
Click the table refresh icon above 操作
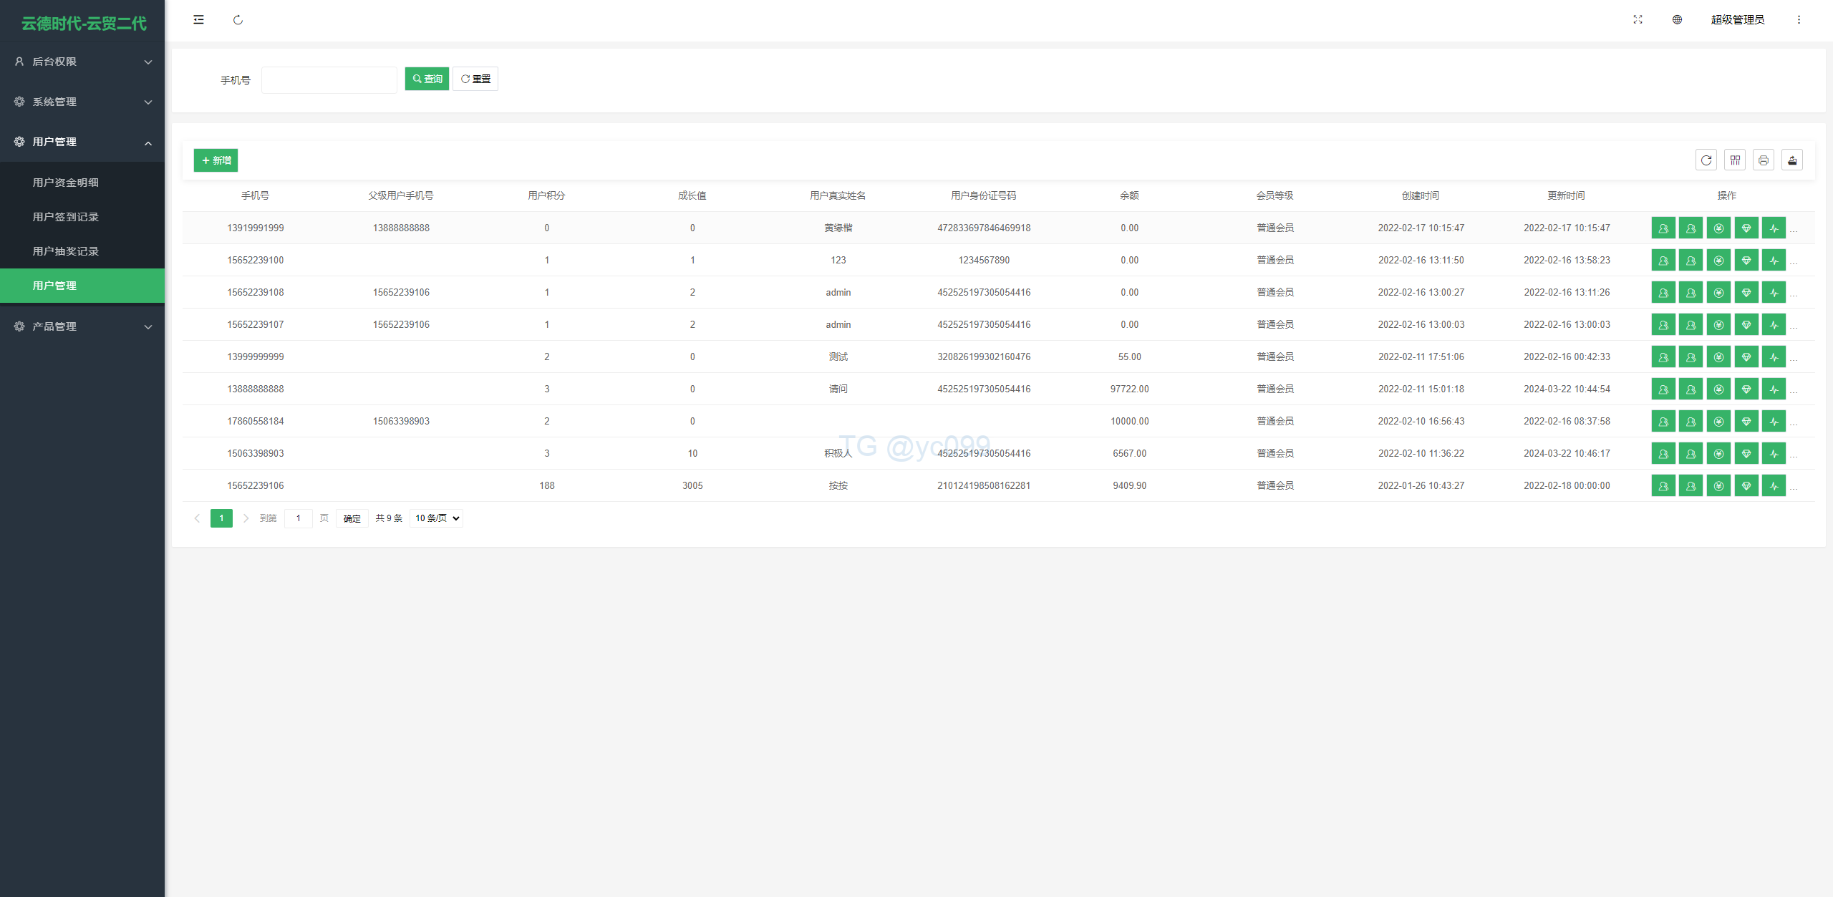(1706, 160)
